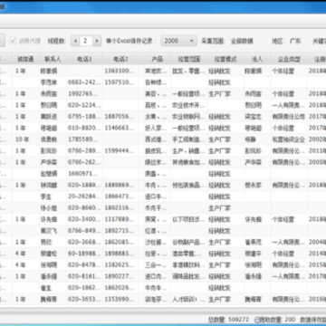Sort by the 联系人 column header

(53, 59)
